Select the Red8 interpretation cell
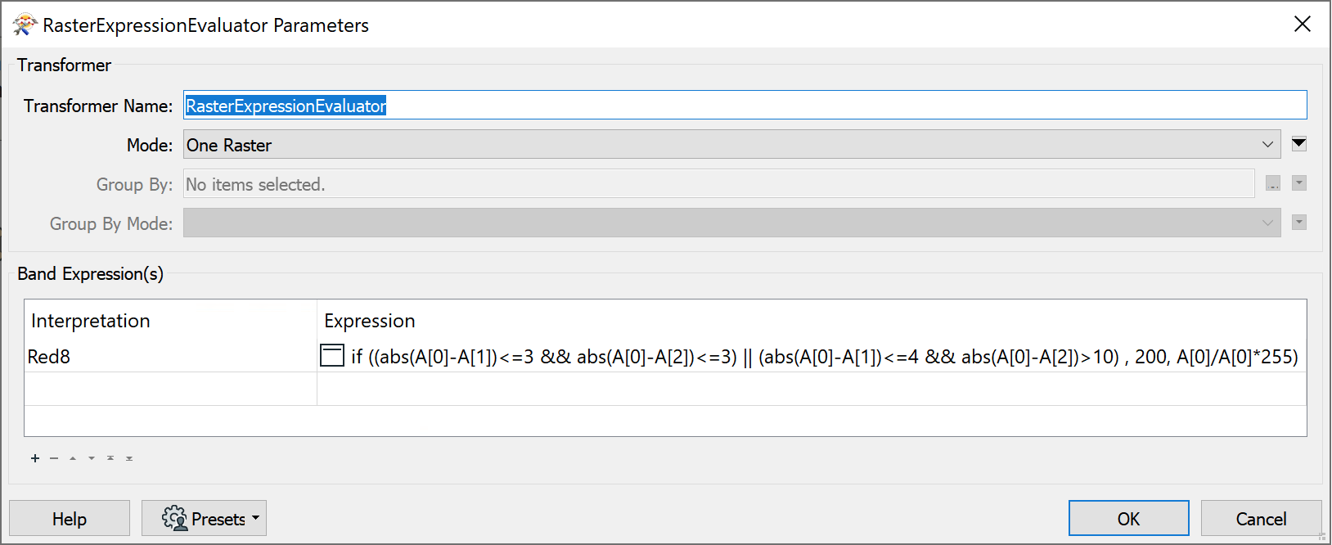 [170, 356]
